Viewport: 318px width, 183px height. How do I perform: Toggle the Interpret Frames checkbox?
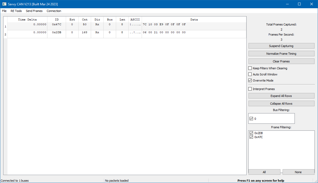(250, 89)
